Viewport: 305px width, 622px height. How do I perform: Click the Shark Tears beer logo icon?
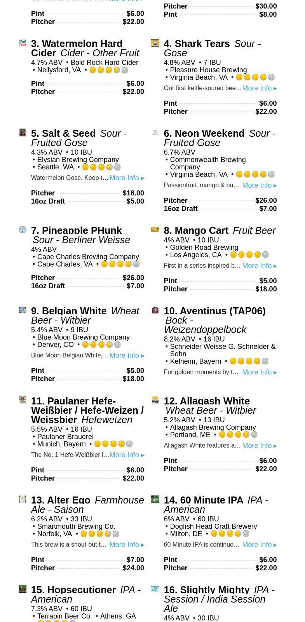point(155,43)
